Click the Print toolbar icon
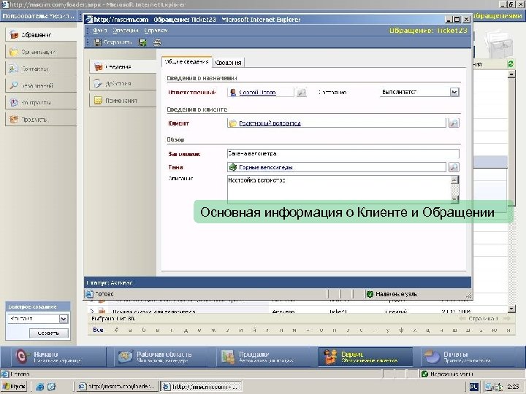 [x=157, y=42]
